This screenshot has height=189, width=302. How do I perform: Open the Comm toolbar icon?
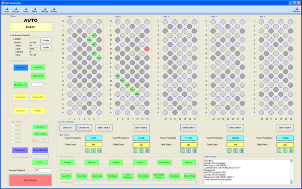click(x=26, y=10)
